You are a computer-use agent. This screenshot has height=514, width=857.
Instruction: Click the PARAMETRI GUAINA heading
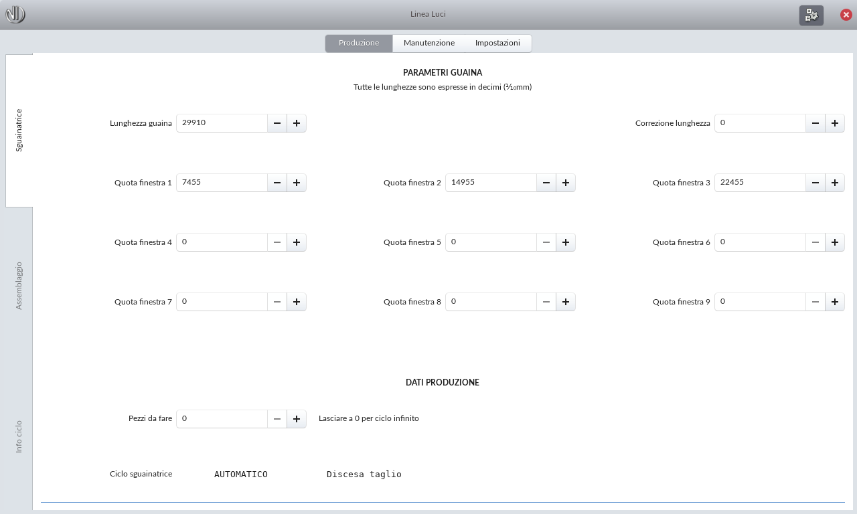pos(443,72)
